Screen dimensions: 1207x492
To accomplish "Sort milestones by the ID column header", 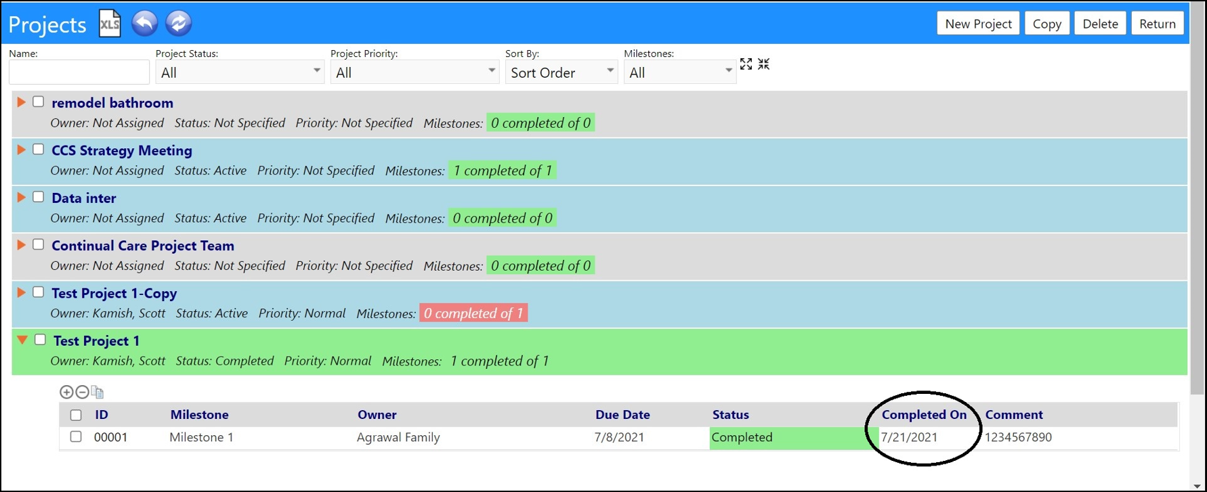I will coord(101,415).
